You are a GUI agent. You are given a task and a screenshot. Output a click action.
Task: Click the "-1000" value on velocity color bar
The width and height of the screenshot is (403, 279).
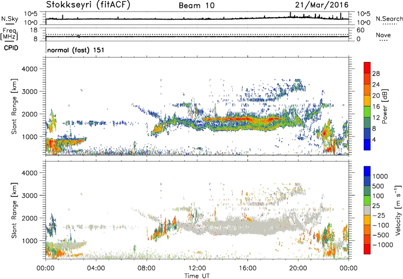pos(383,245)
